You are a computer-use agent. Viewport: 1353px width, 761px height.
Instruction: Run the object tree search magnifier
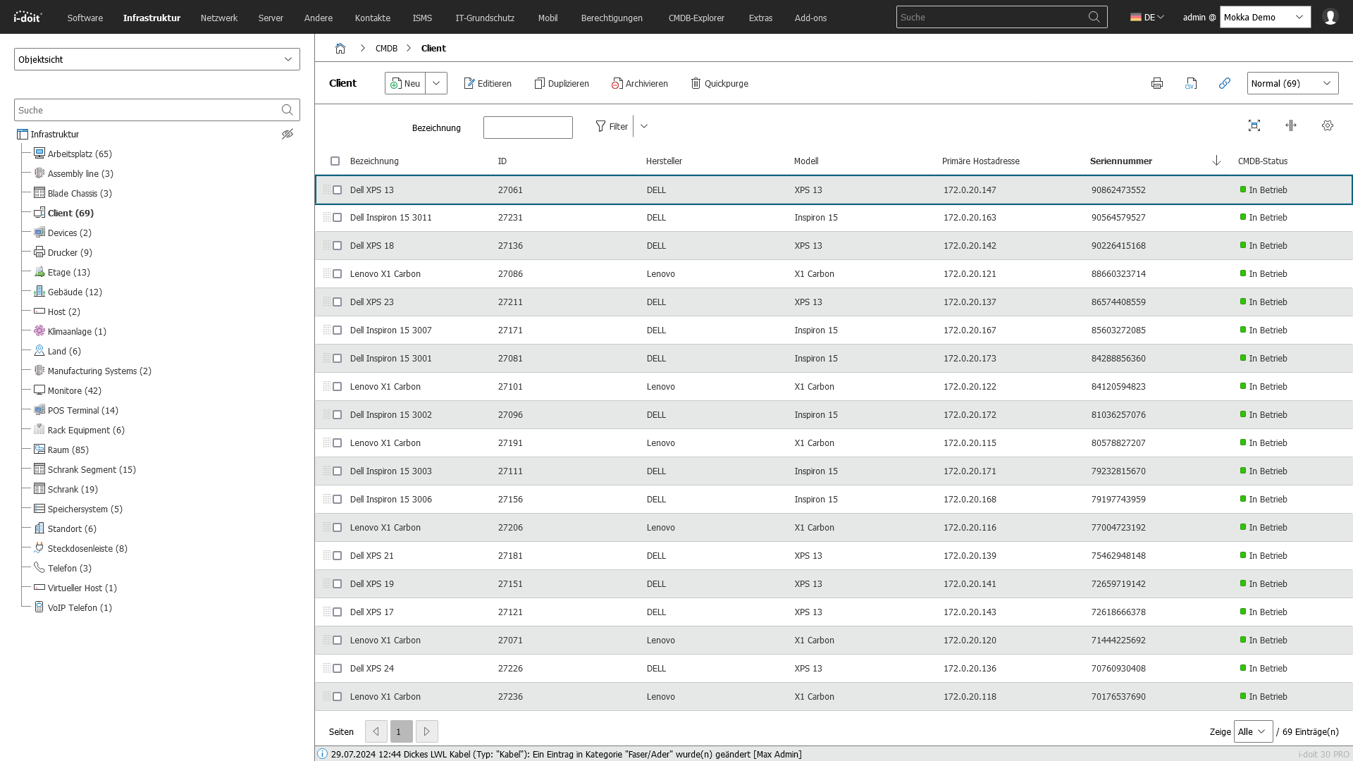[287, 110]
